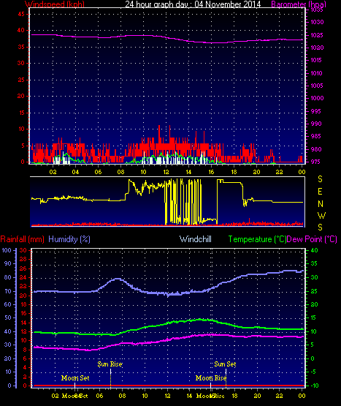Click the 24 hour graph day title

click(x=193, y=4)
